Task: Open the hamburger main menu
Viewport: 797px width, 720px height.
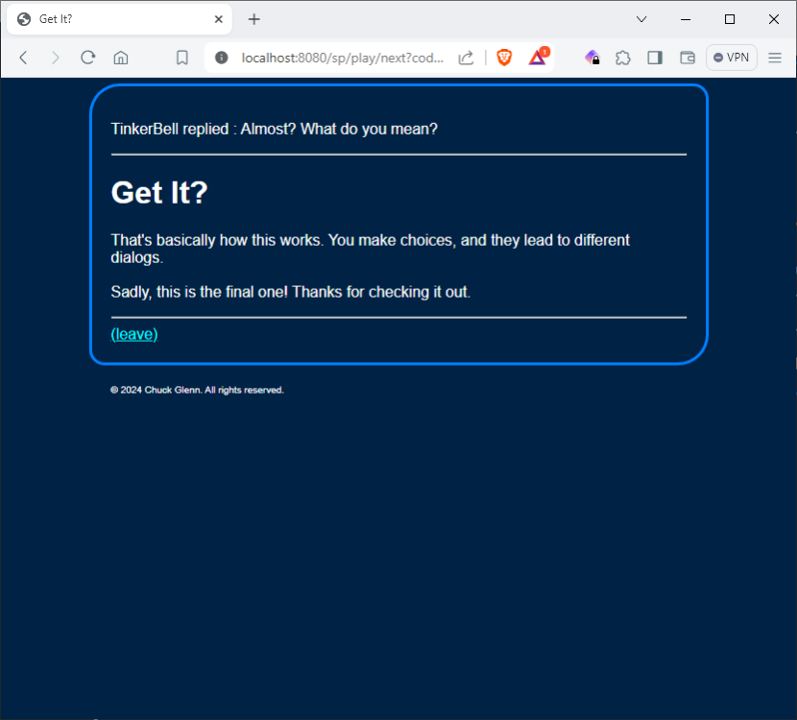Action: tap(775, 58)
